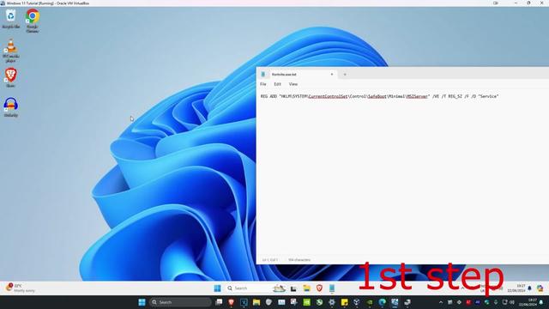
Task: Open File Explorer on the guest taskbar
Action: pos(307,288)
